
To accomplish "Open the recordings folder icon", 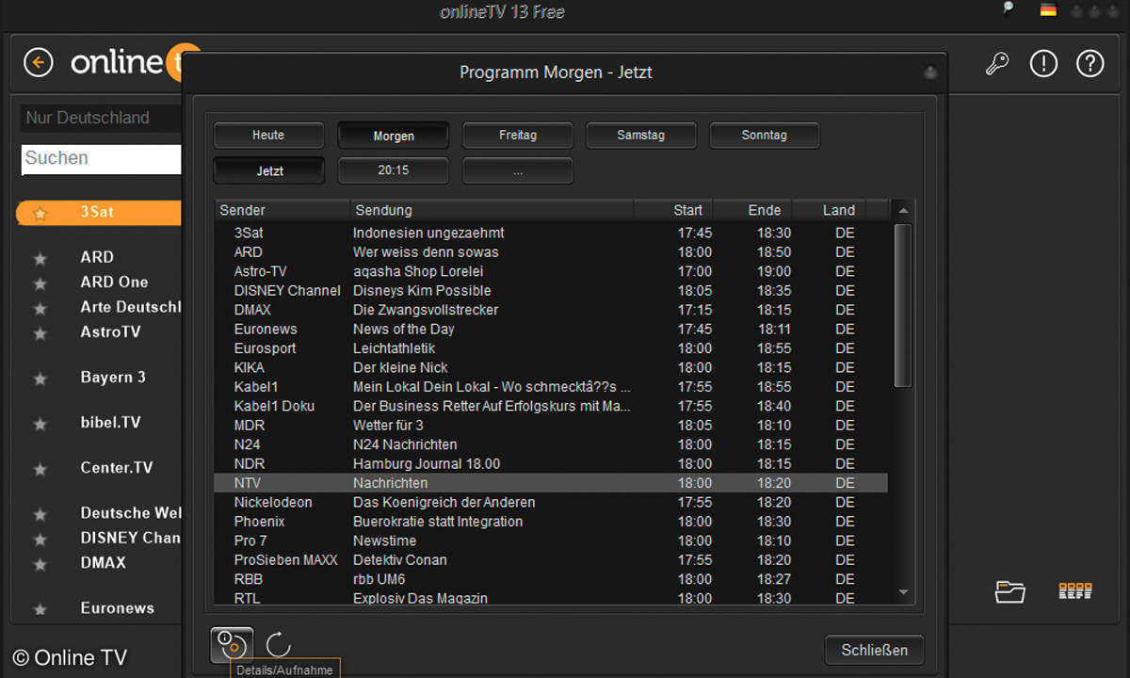I will click(x=1010, y=591).
